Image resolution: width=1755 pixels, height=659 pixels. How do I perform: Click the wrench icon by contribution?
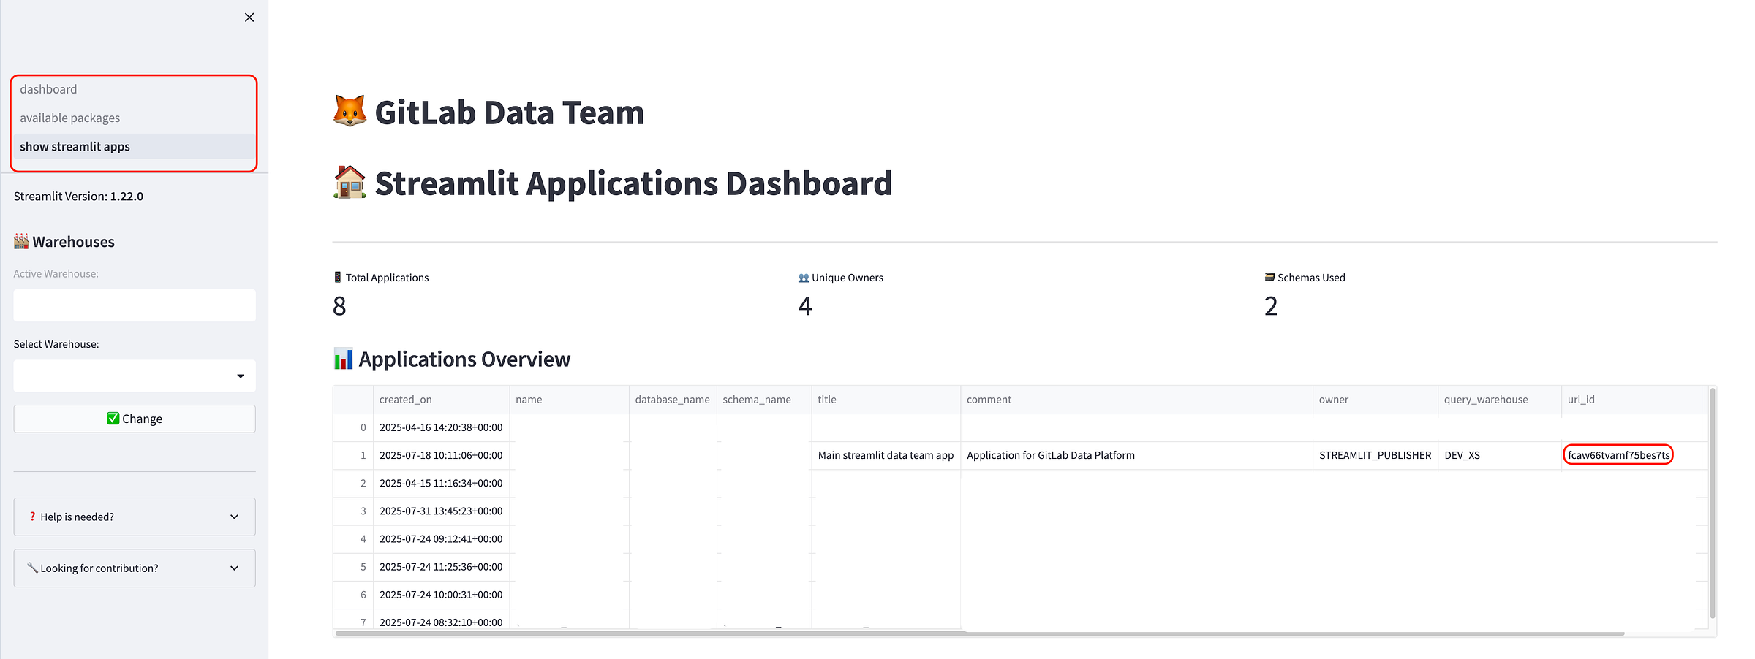point(32,568)
